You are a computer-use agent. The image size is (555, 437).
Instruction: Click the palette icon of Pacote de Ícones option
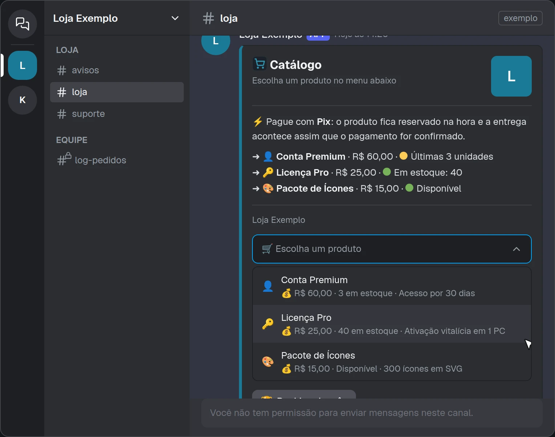tap(268, 362)
